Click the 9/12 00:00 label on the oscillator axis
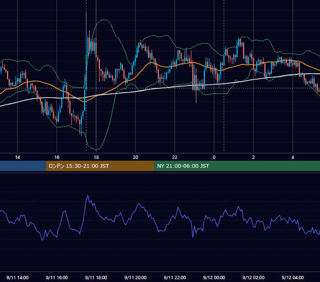320x282 pixels. tap(214, 277)
